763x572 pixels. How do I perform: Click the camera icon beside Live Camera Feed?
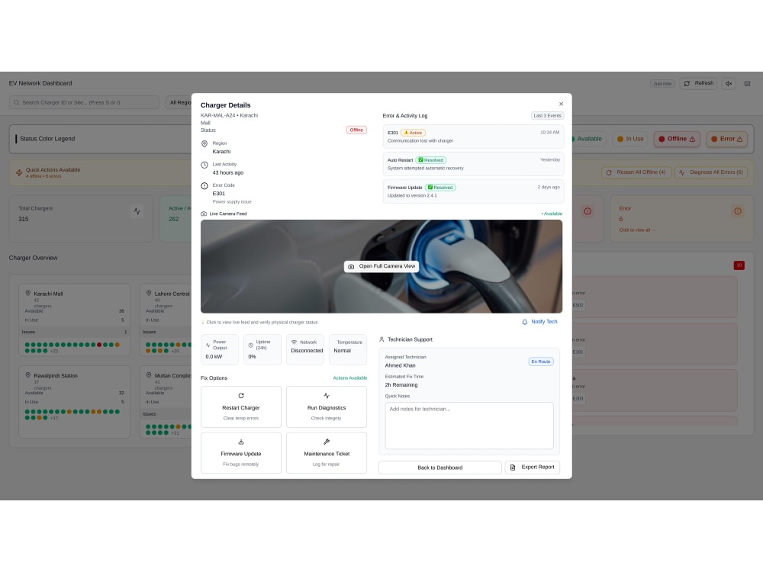click(x=204, y=214)
